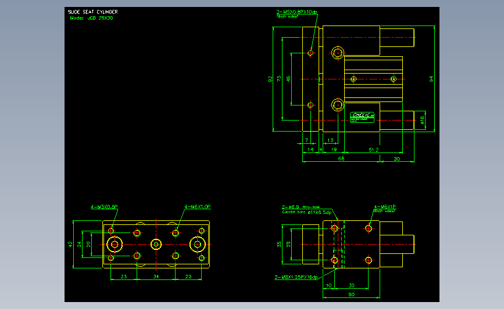The height and width of the screenshot is (309, 504).
Task: Select the "94" overall height dimension
Action: [431, 79]
